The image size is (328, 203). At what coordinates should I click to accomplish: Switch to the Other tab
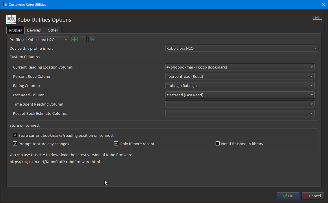pos(53,30)
